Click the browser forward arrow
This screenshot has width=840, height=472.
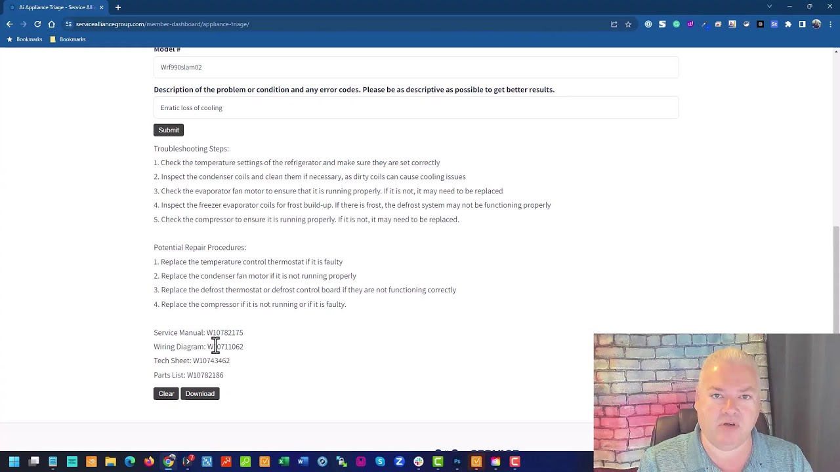(x=23, y=24)
